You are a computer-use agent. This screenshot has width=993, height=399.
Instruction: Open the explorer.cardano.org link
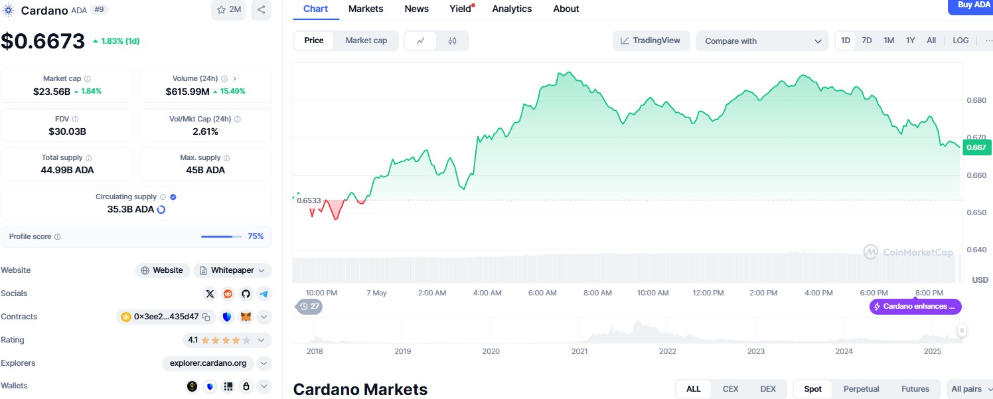point(208,363)
